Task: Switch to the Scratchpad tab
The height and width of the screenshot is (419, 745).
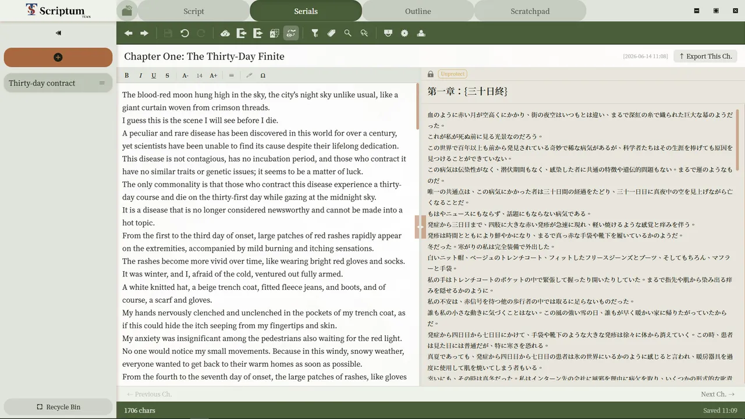Action: click(x=530, y=11)
